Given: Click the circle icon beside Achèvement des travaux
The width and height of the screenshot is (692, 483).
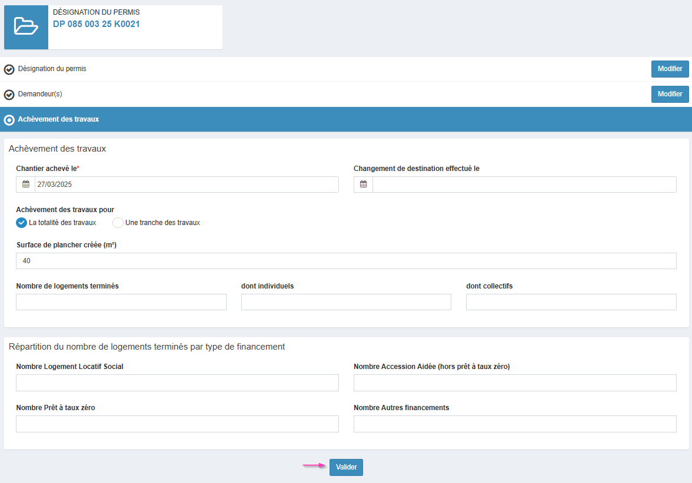Looking at the screenshot, I should pyautogui.click(x=9, y=120).
